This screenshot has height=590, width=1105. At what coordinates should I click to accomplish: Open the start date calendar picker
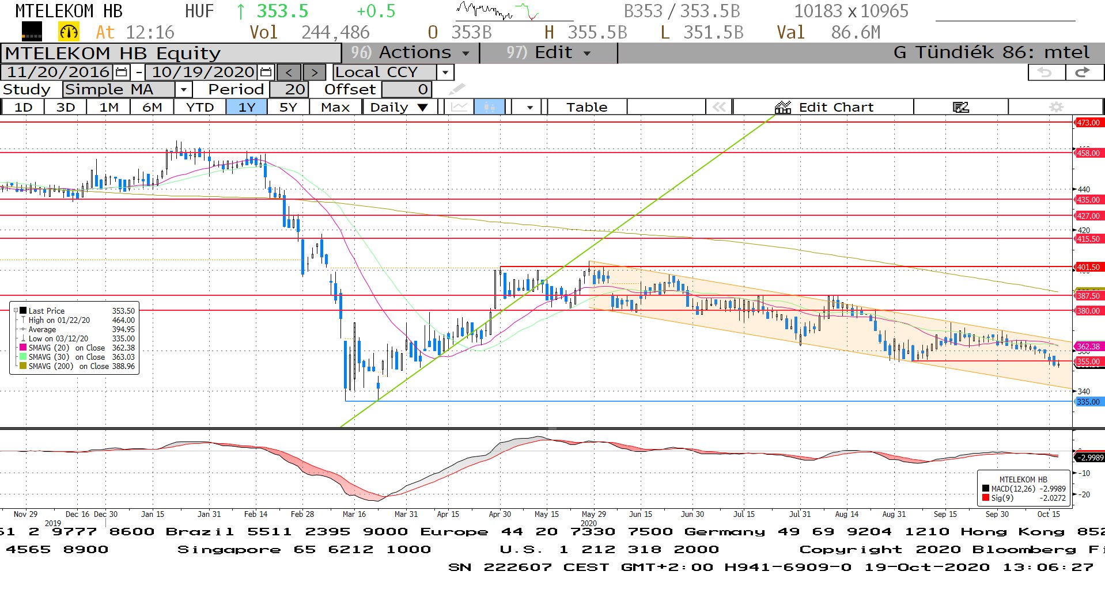pyautogui.click(x=121, y=72)
